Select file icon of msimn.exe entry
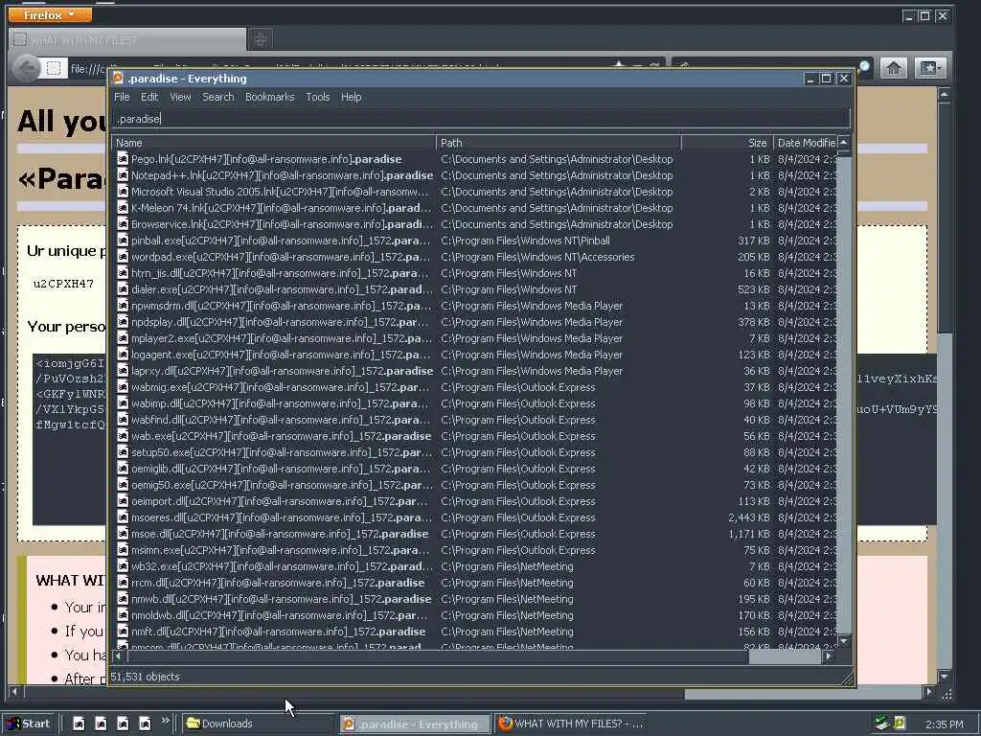Image resolution: width=981 pixels, height=736 pixels. tap(123, 550)
